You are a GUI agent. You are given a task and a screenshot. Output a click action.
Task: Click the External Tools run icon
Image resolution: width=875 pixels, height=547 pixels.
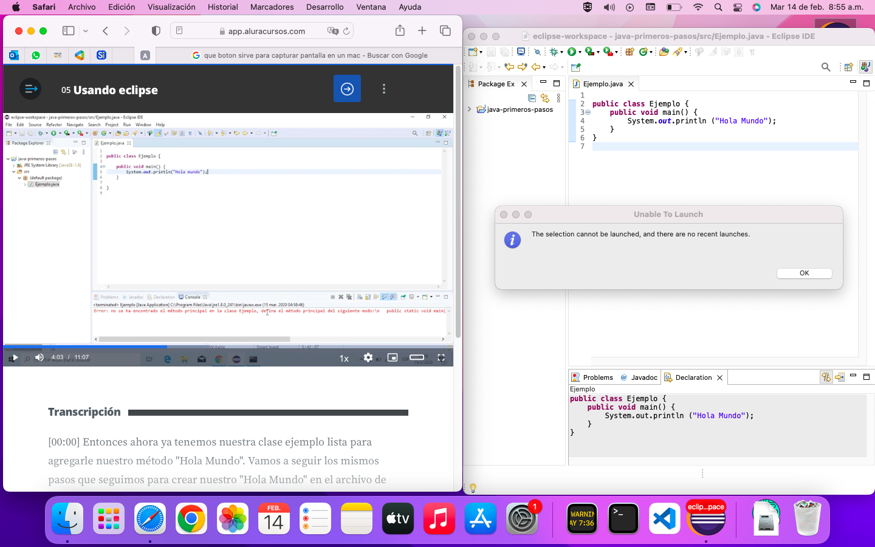(608, 52)
